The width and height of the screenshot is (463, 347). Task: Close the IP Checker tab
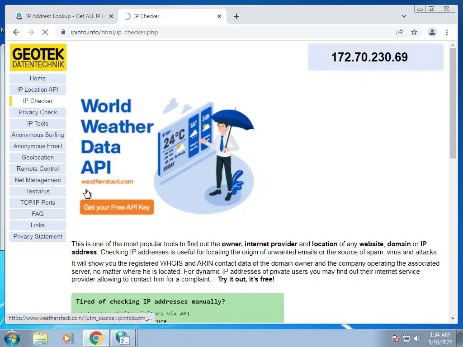pos(219,16)
